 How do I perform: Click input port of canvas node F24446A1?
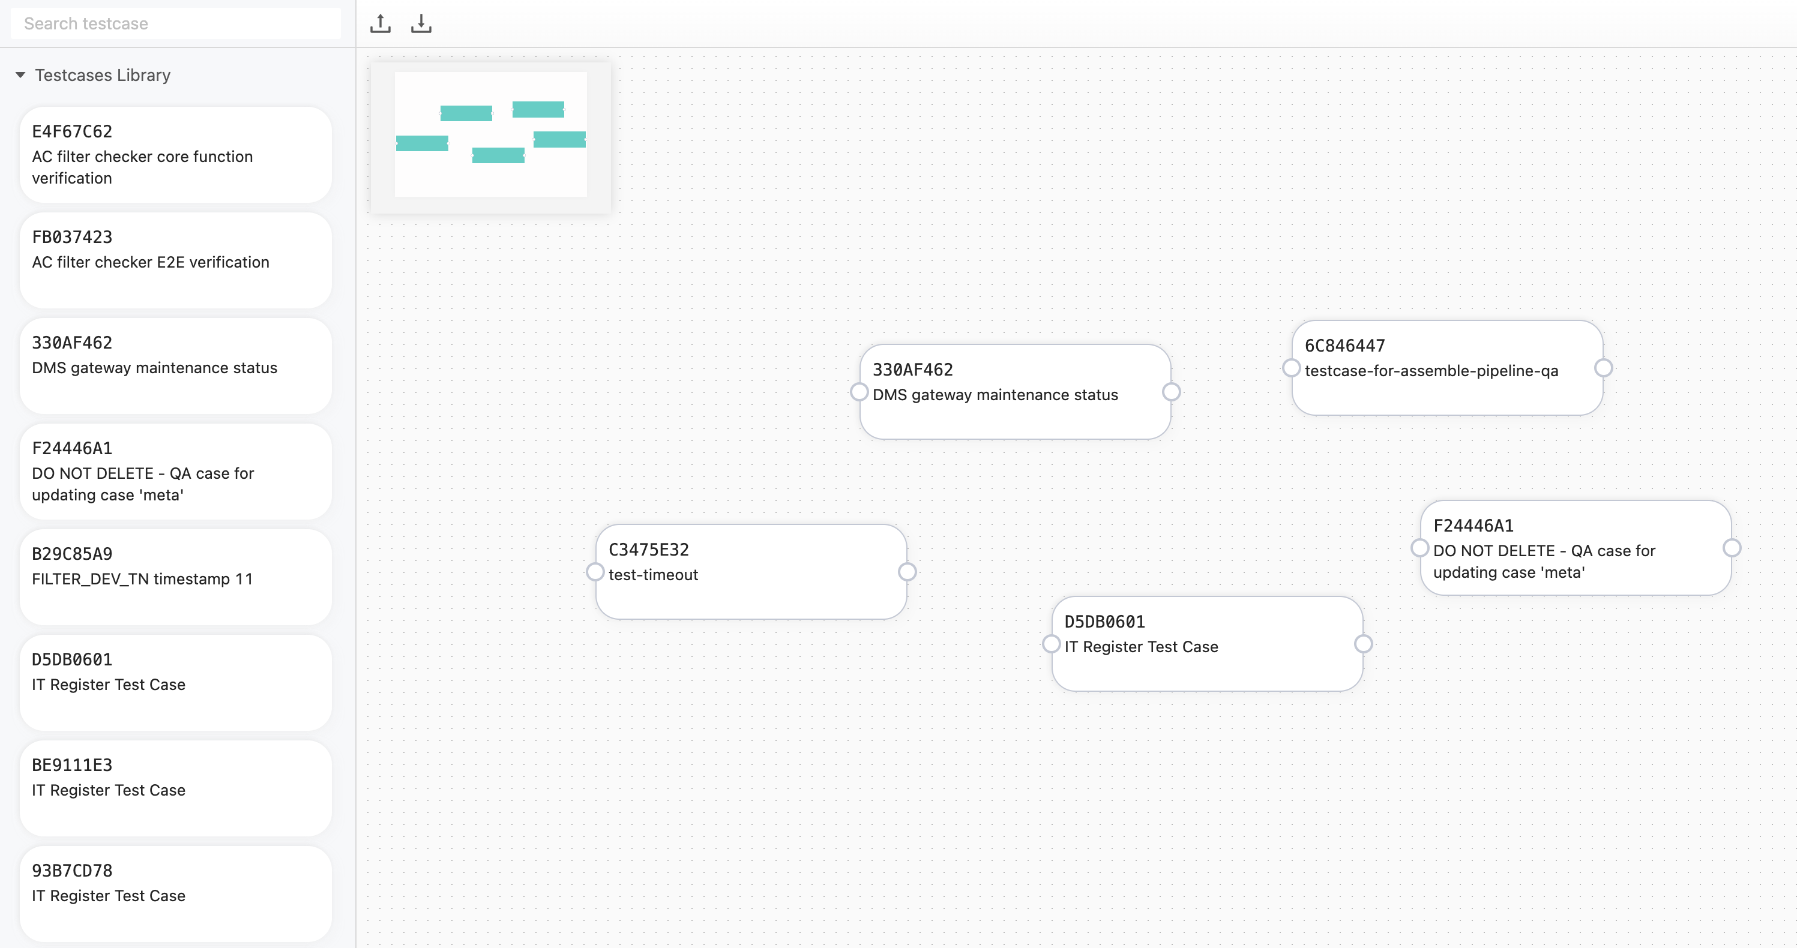[x=1419, y=548]
